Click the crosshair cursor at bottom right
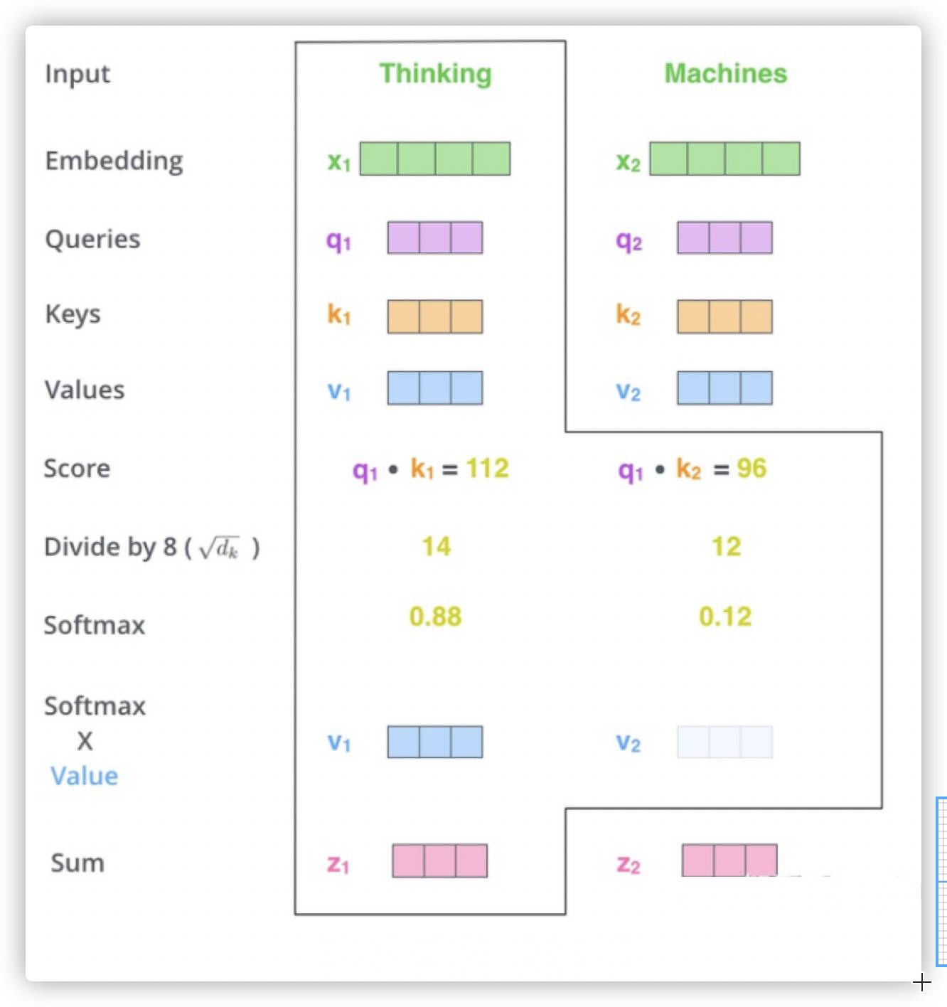This screenshot has width=947, height=1007. click(921, 983)
